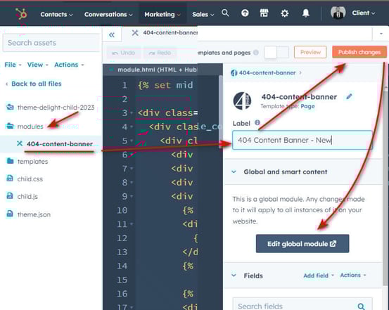Click the edit pencil next to 404-content-banner title
Screen dimensions: 389x310
(x=349, y=96)
